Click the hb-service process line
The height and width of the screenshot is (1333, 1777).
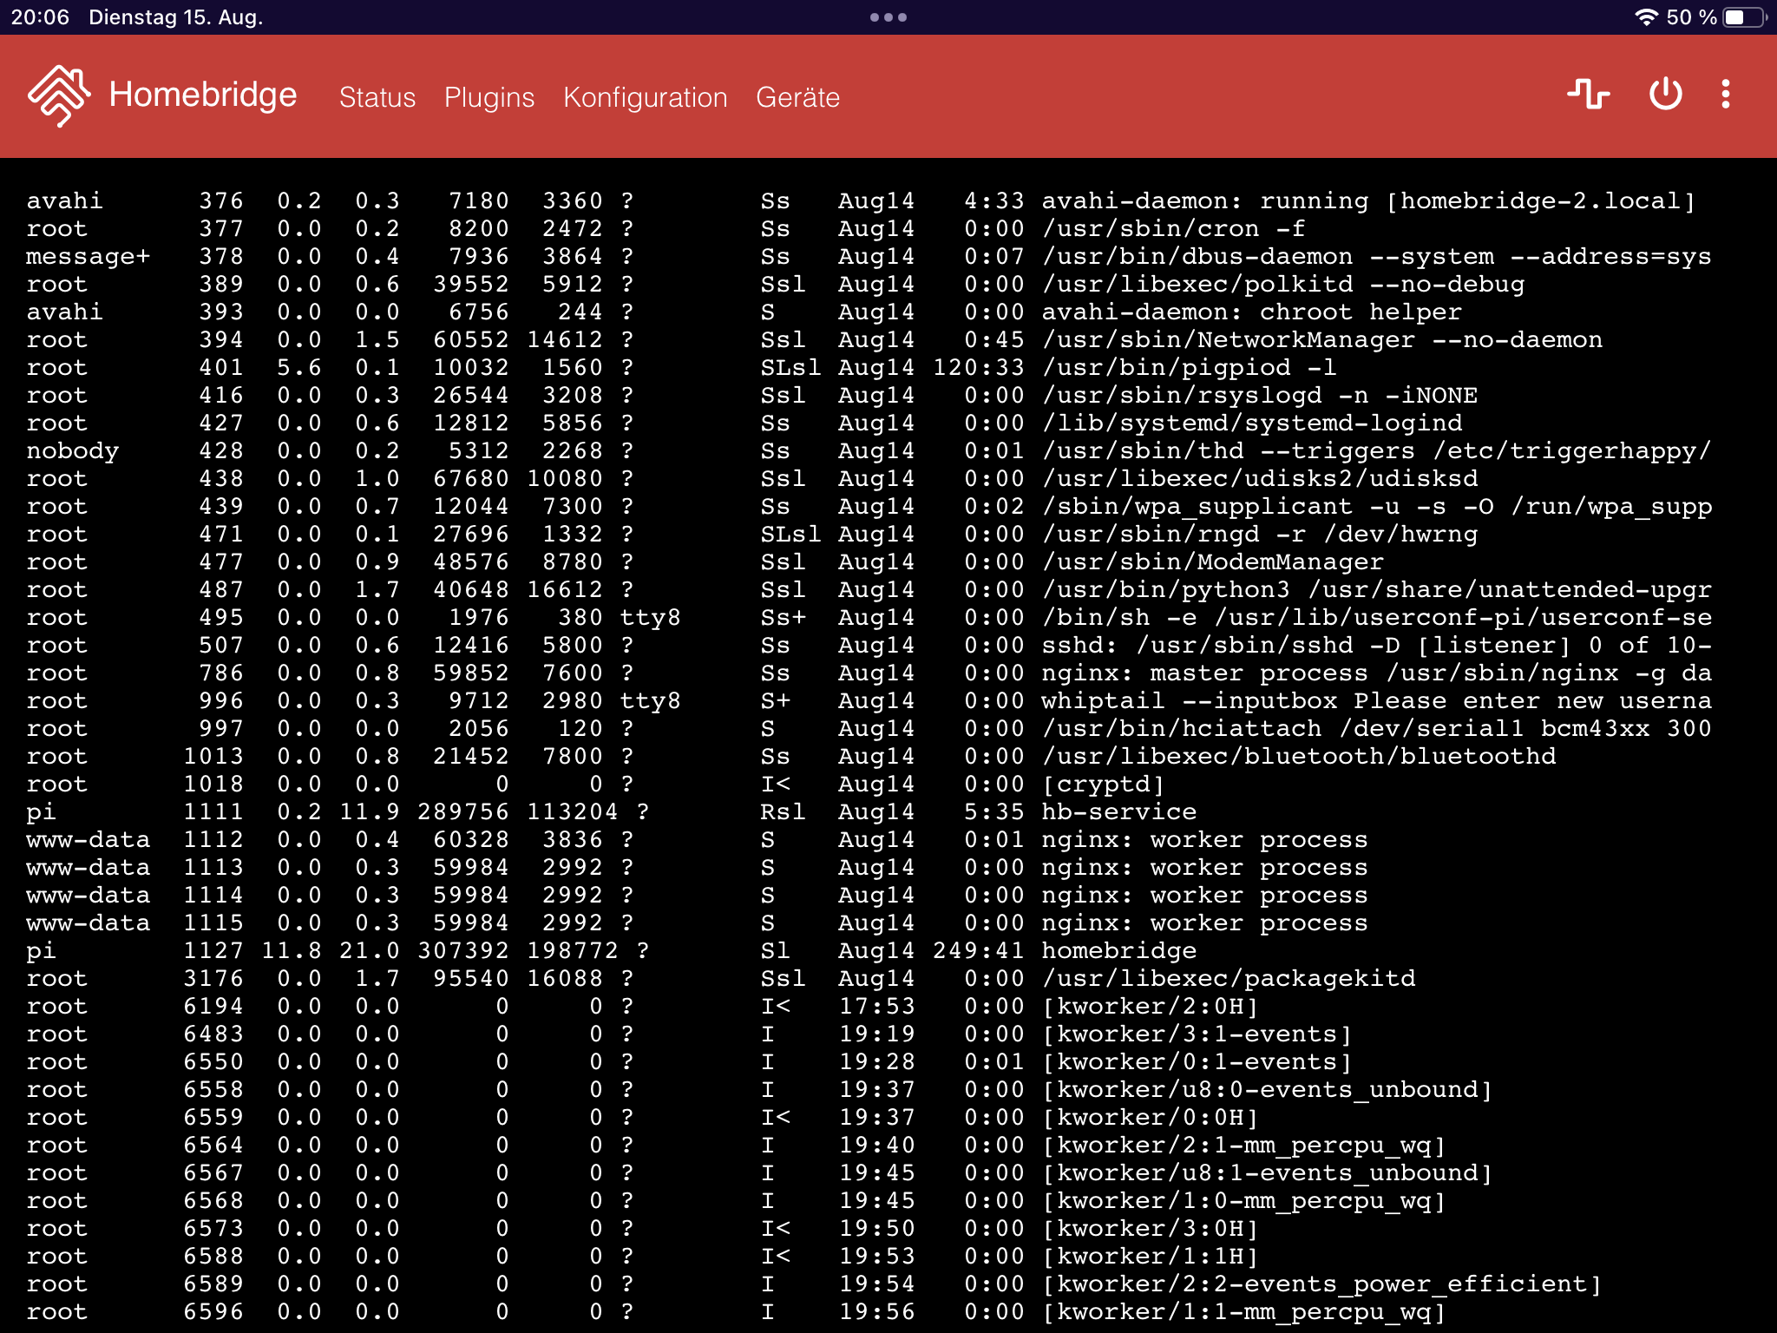(x=1118, y=811)
